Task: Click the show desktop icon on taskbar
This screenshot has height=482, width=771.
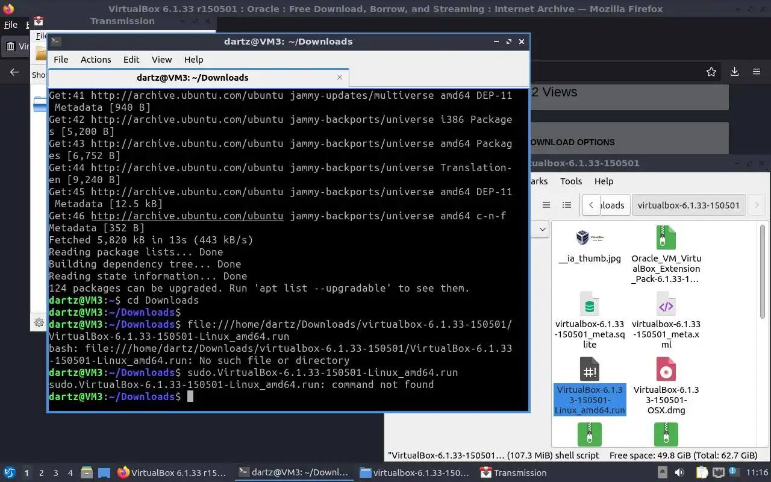Action: [104, 472]
